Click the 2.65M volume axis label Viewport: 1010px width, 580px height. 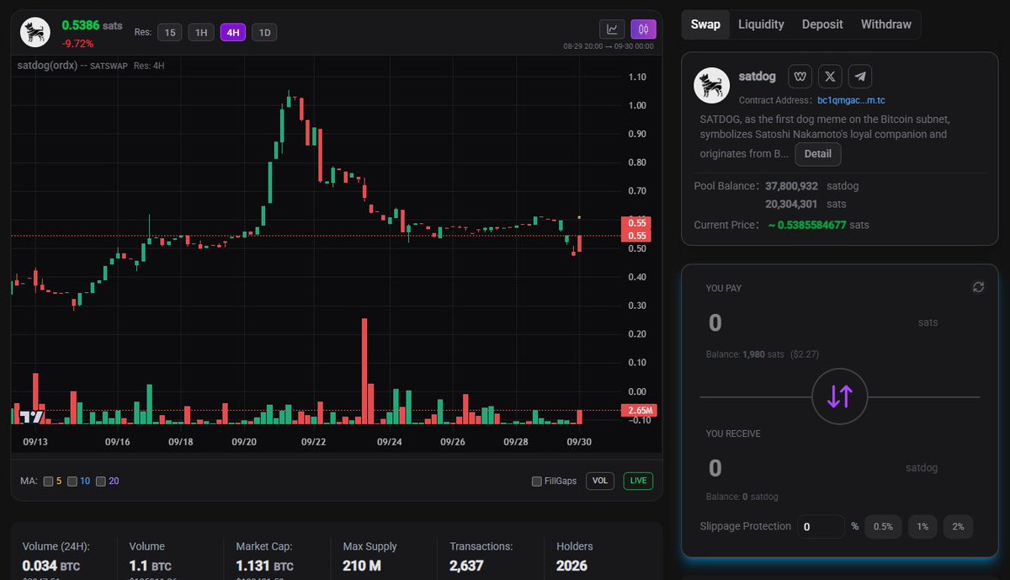tap(637, 411)
